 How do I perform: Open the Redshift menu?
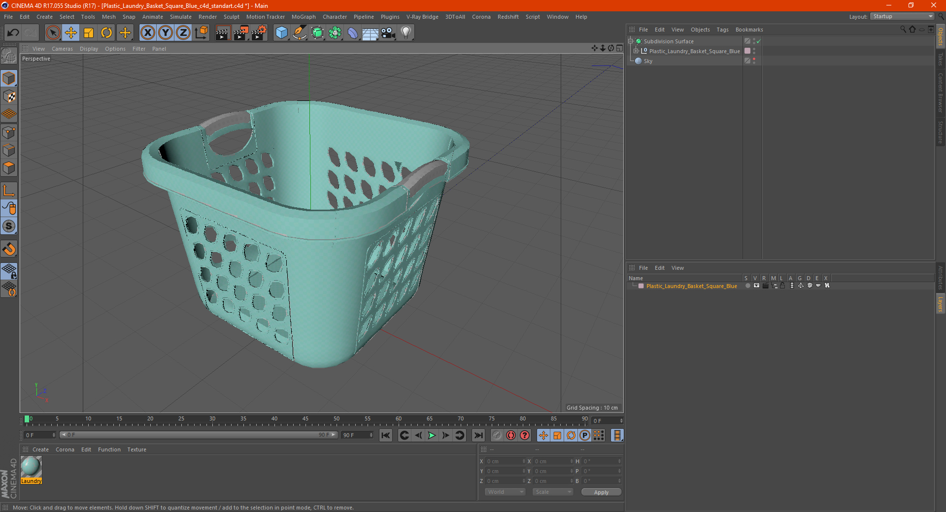click(508, 17)
